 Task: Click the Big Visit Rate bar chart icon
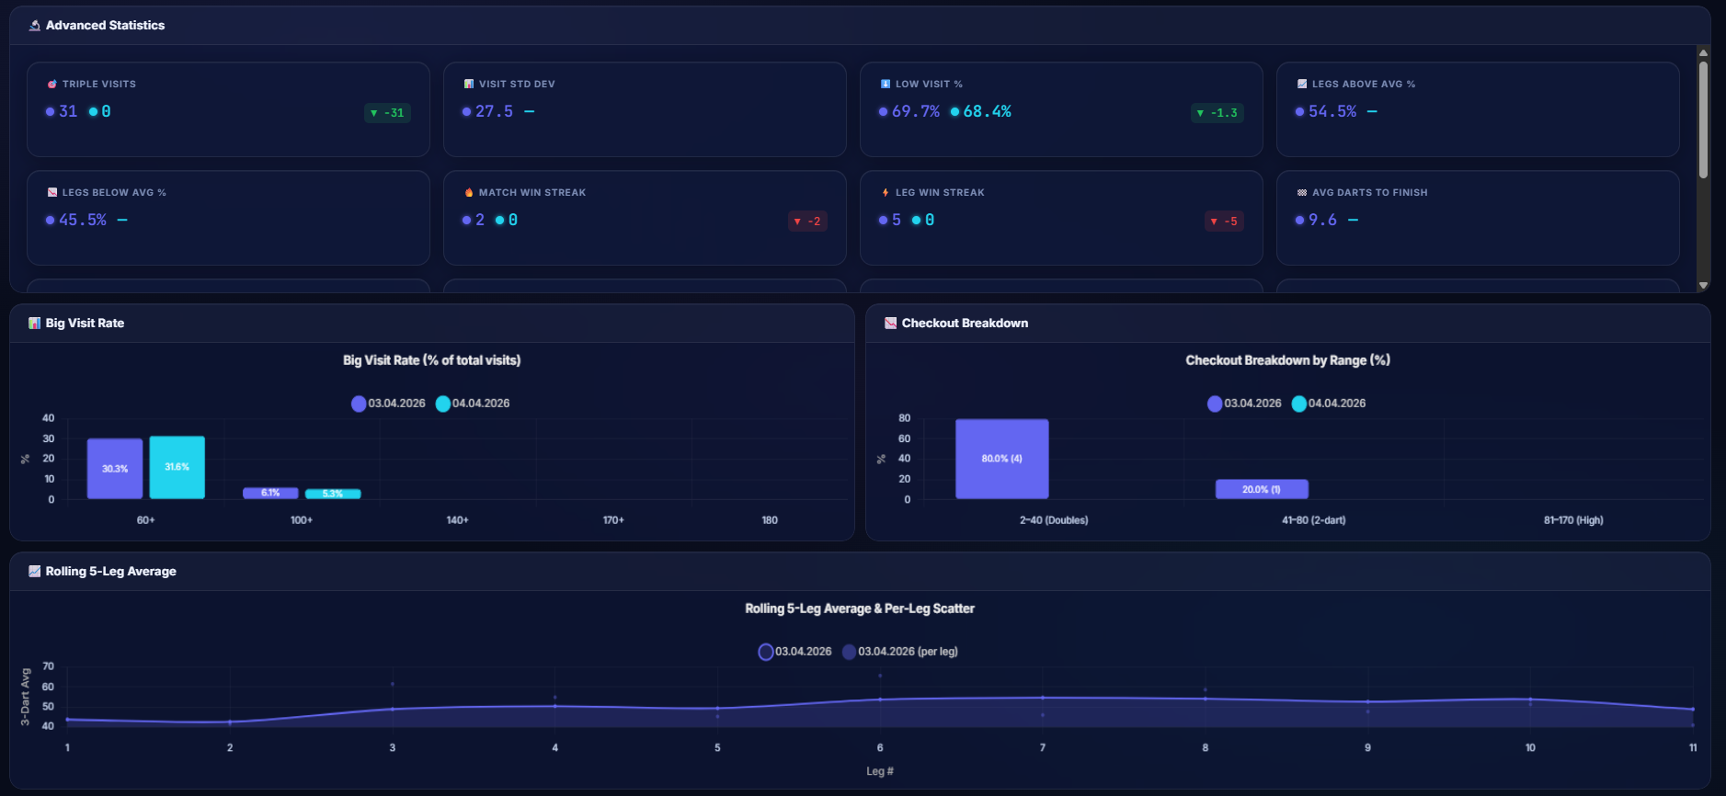coord(35,324)
